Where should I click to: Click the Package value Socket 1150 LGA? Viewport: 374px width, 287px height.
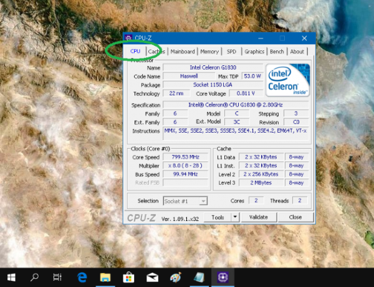point(213,85)
